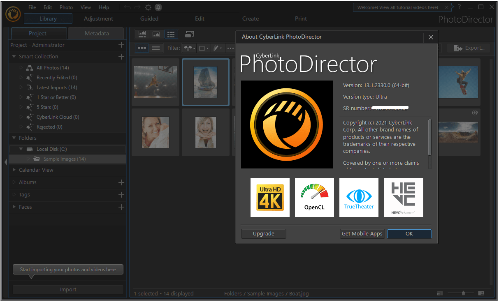Click the large PhotoDirector logo in About dialog
This screenshot has width=499, height=302.
pos(287,124)
